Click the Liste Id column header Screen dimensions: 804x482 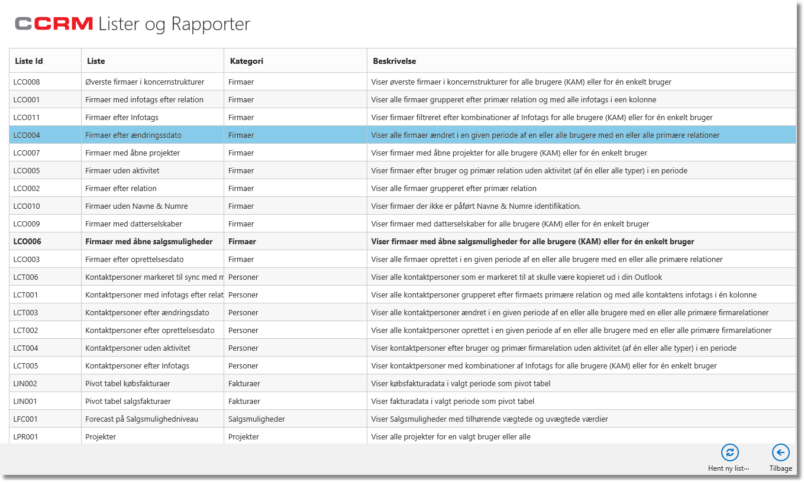point(46,61)
